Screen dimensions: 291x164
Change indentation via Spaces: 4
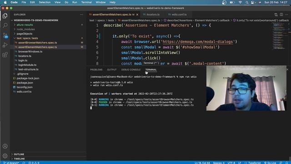[219, 163]
